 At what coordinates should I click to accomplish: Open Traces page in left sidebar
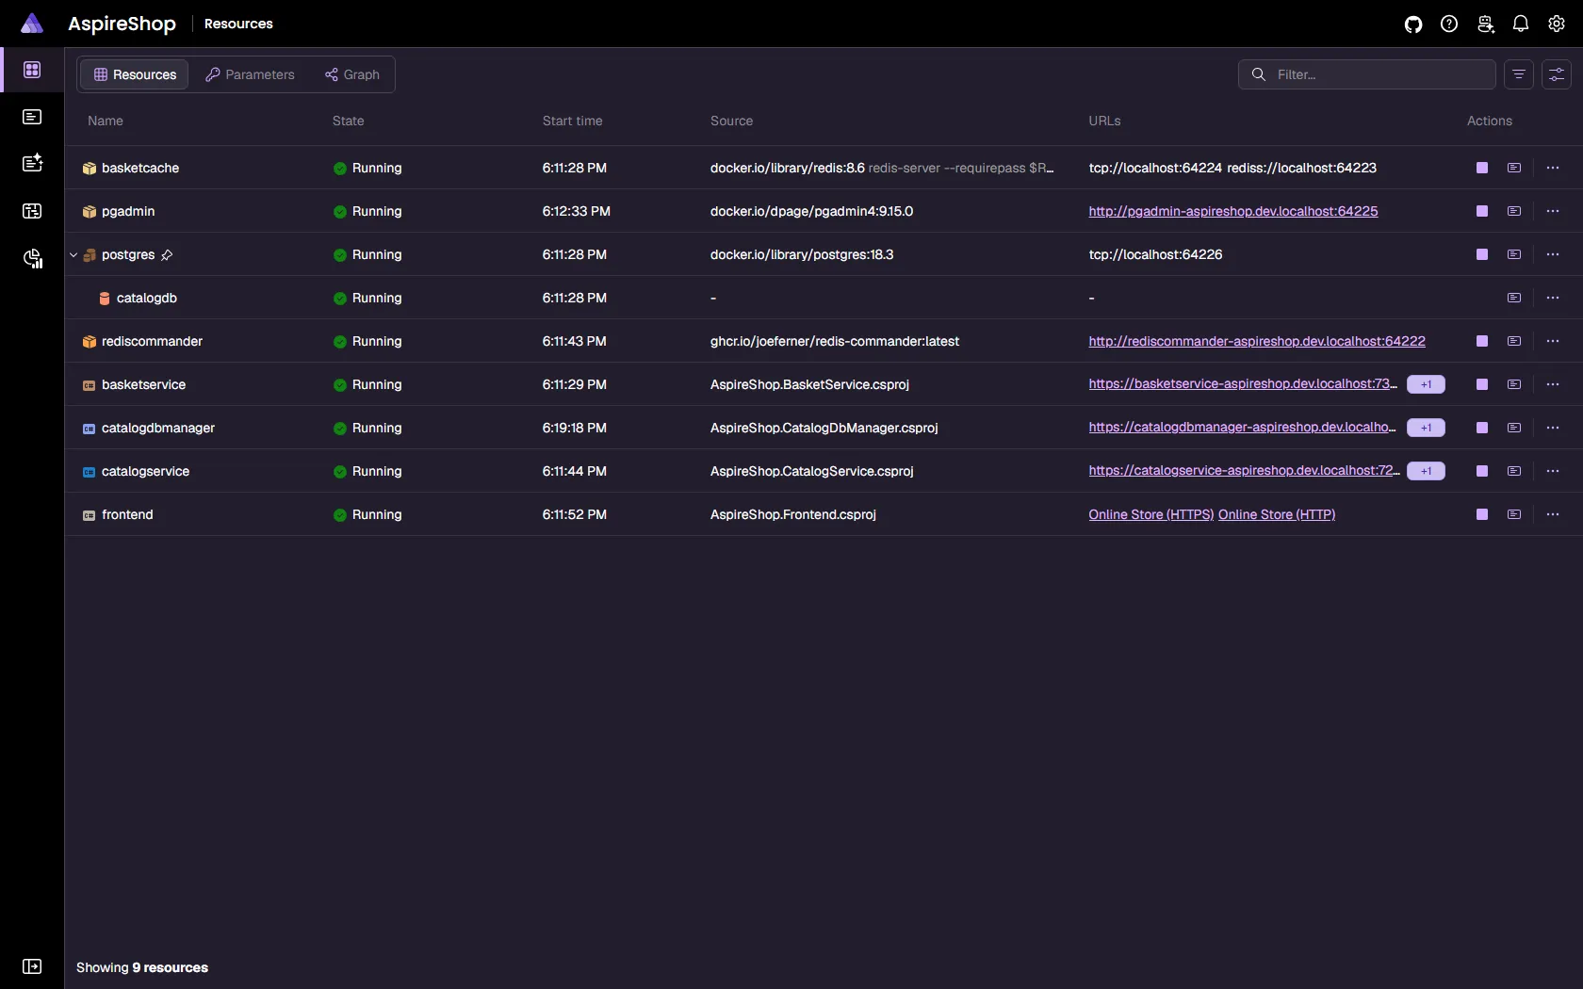click(32, 211)
